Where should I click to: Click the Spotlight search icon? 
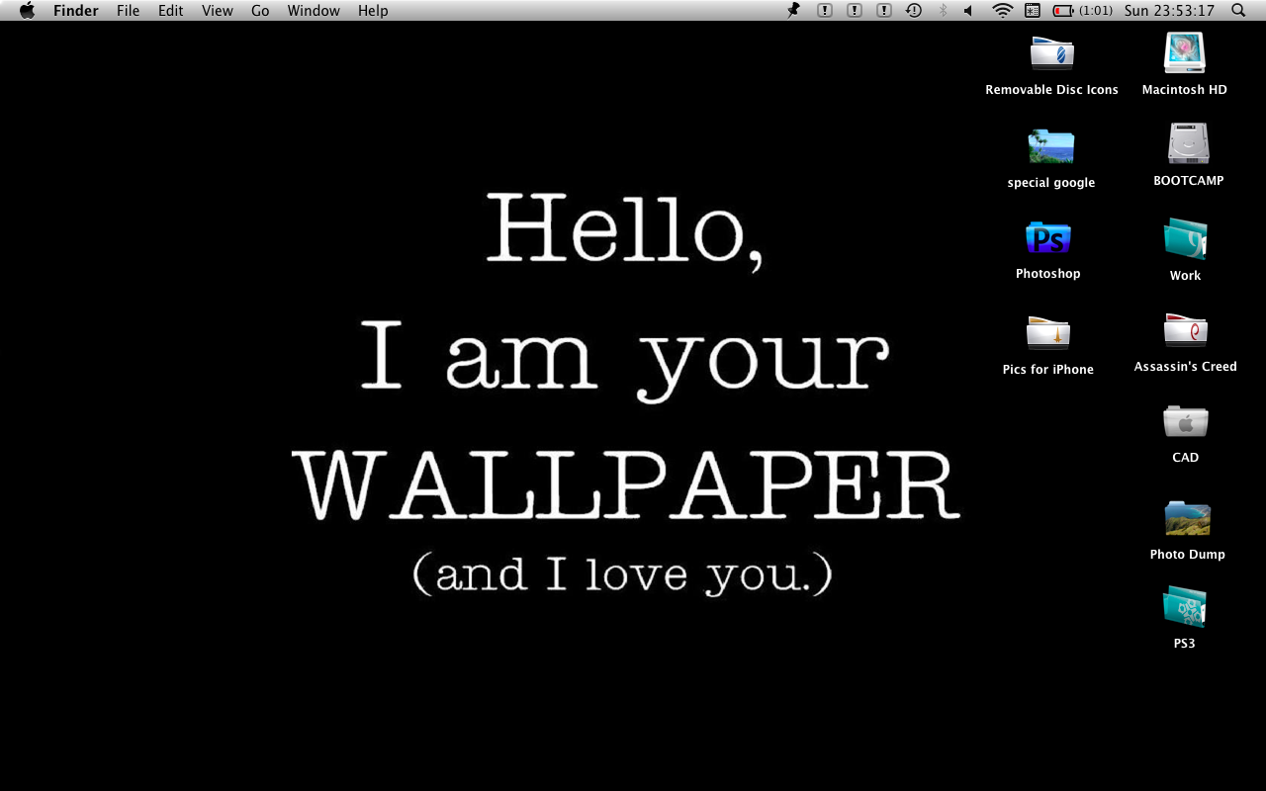pos(1237,10)
